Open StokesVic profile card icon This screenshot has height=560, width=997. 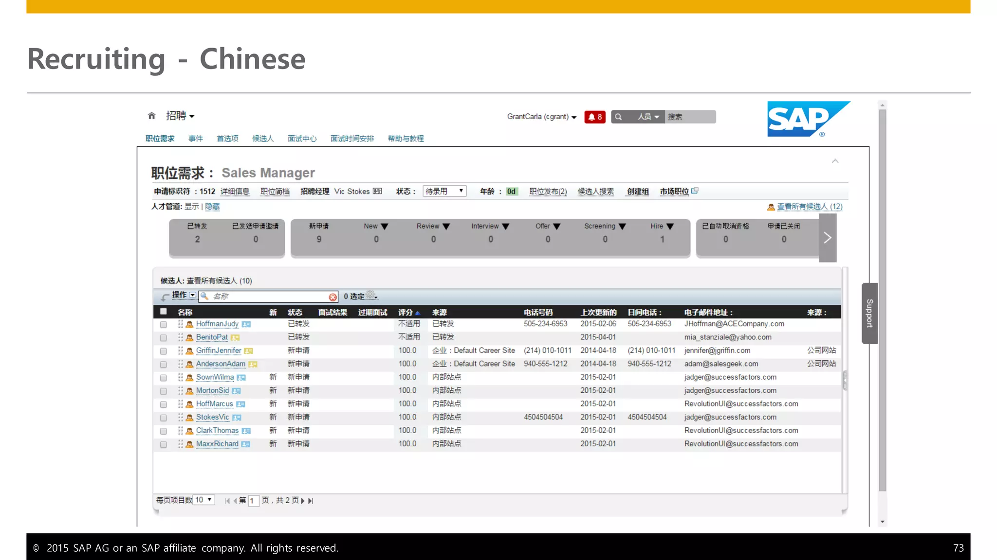[237, 418]
